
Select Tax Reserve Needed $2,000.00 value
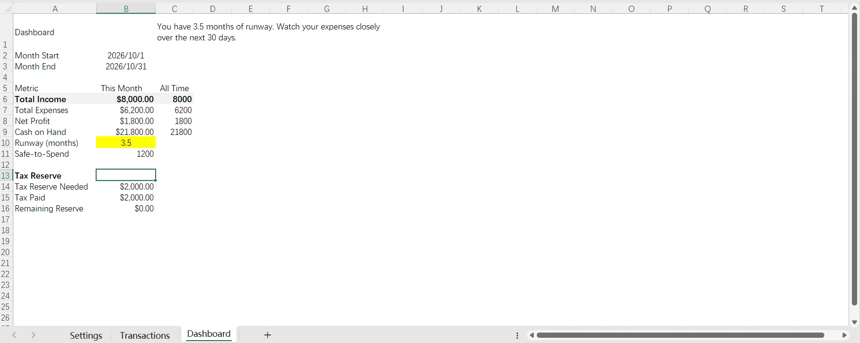(126, 187)
